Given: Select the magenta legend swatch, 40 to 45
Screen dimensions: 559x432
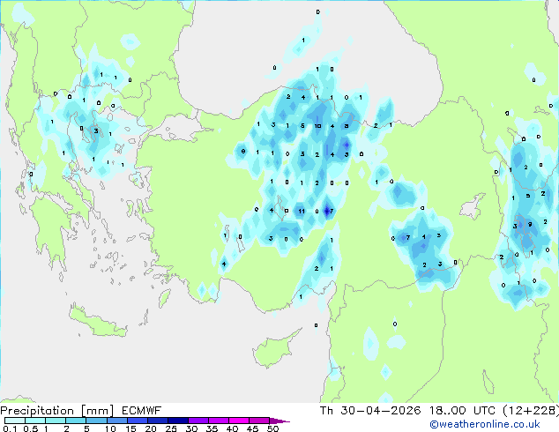Looking at the screenshot, I should 239,421.
